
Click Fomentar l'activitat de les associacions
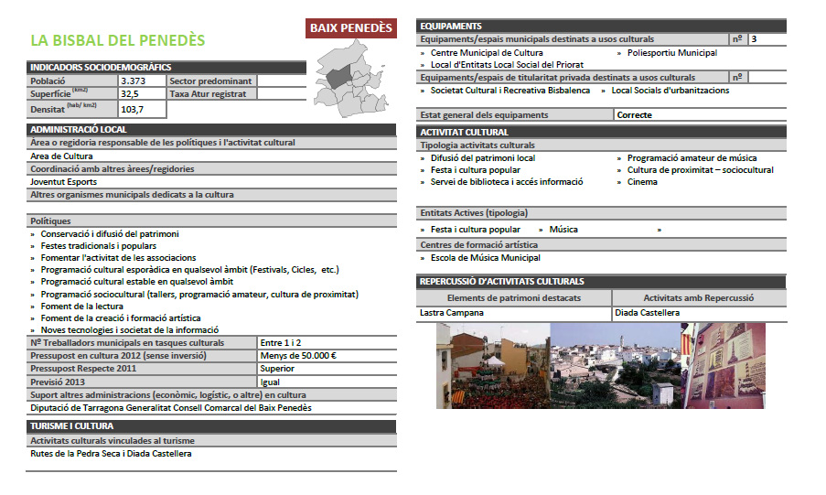(119, 258)
